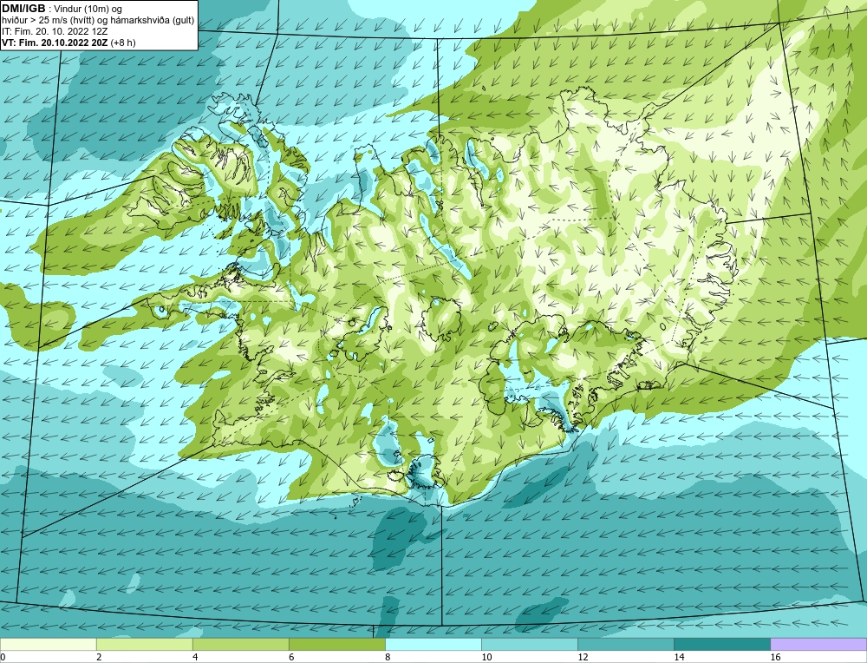Click the legend label '0'

point(3,657)
